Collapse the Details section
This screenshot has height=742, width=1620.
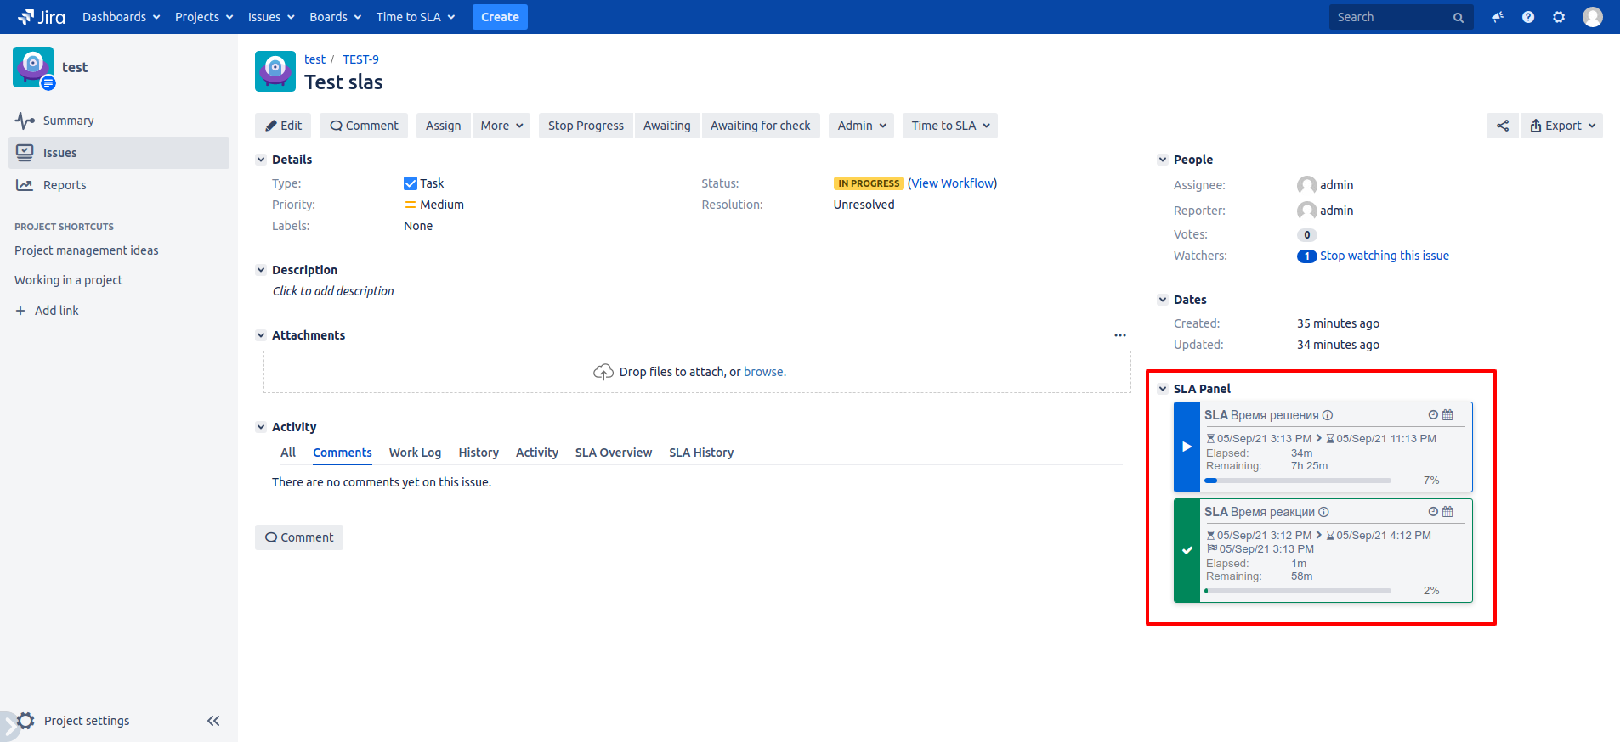point(261,160)
